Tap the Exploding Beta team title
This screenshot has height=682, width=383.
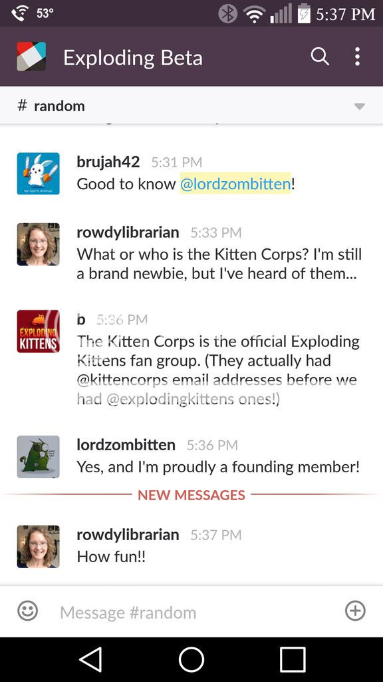133,58
